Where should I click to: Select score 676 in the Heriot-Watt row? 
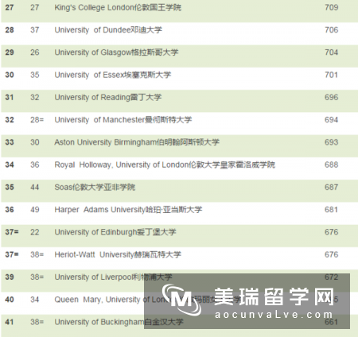(x=331, y=255)
